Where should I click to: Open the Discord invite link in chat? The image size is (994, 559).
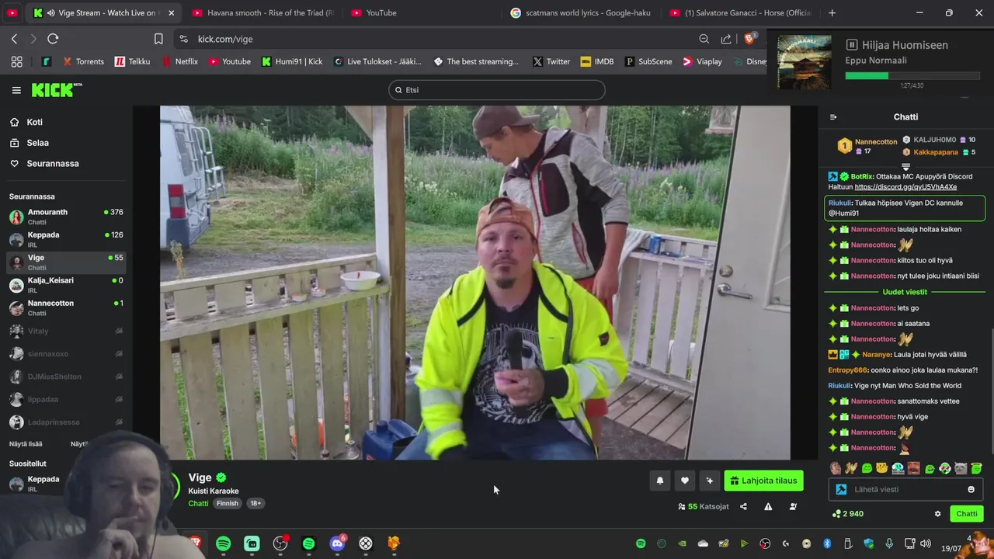point(905,187)
